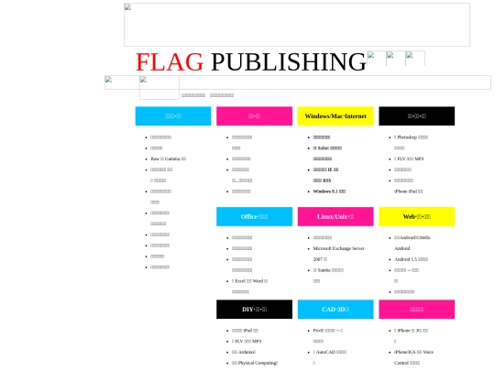Open the Office category header
The width and height of the screenshot is (495, 371).
tap(254, 216)
